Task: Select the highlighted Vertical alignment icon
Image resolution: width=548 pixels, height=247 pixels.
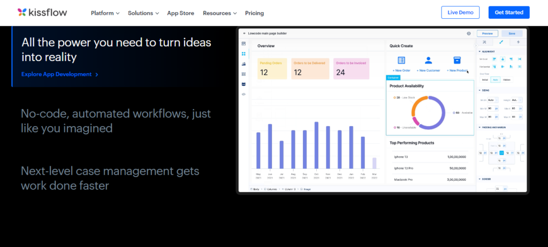Action: point(503,59)
